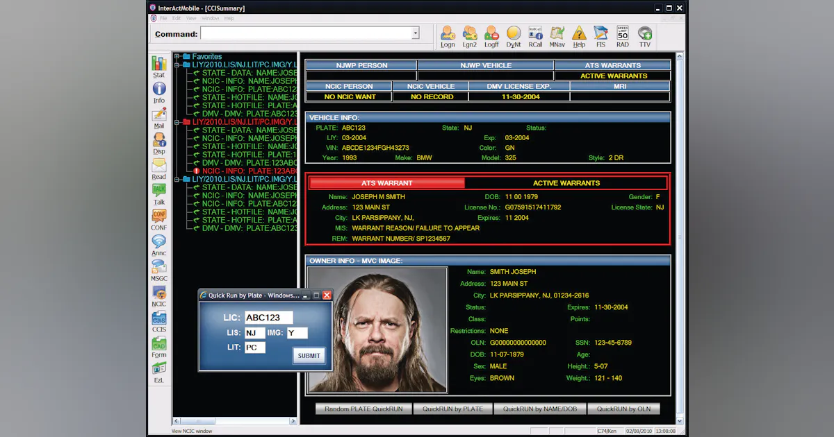
Task: Click the RAD speed limit icon
Action: click(623, 36)
